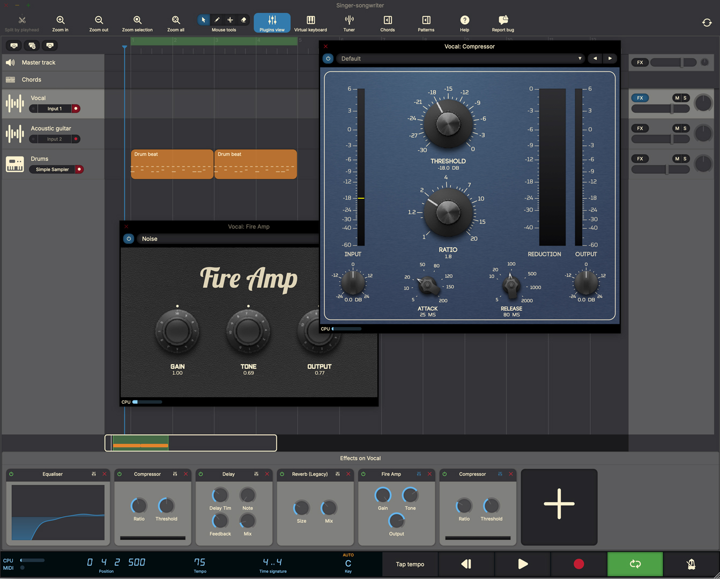This screenshot has width=720, height=579.
Task: Select the Master track row
Action: pyautogui.click(x=54, y=63)
